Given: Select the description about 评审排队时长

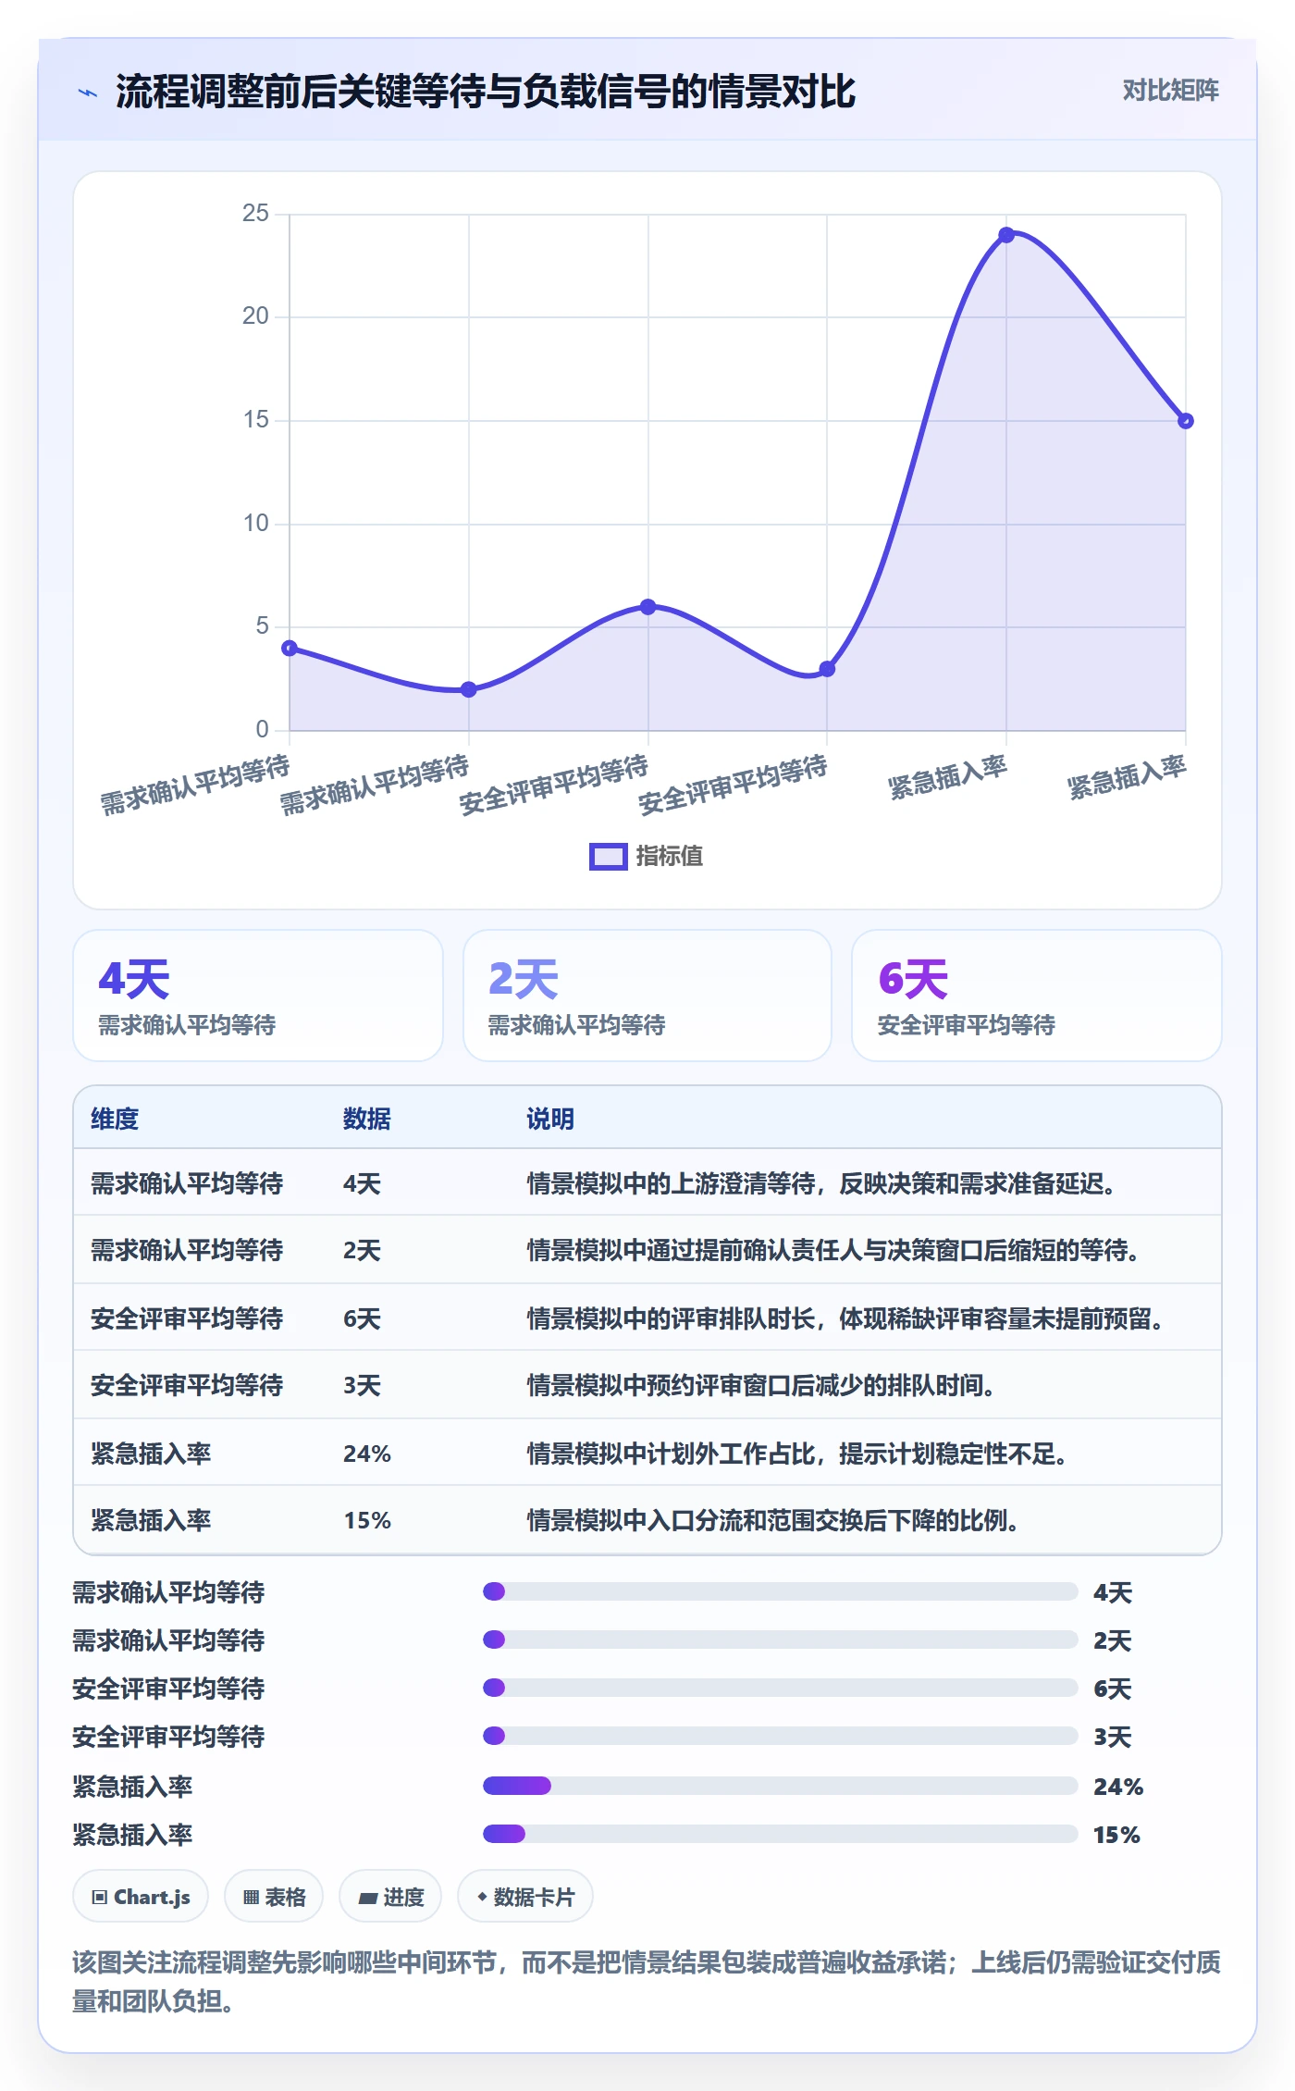Looking at the screenshot, I should click(x=845, y=1318).
